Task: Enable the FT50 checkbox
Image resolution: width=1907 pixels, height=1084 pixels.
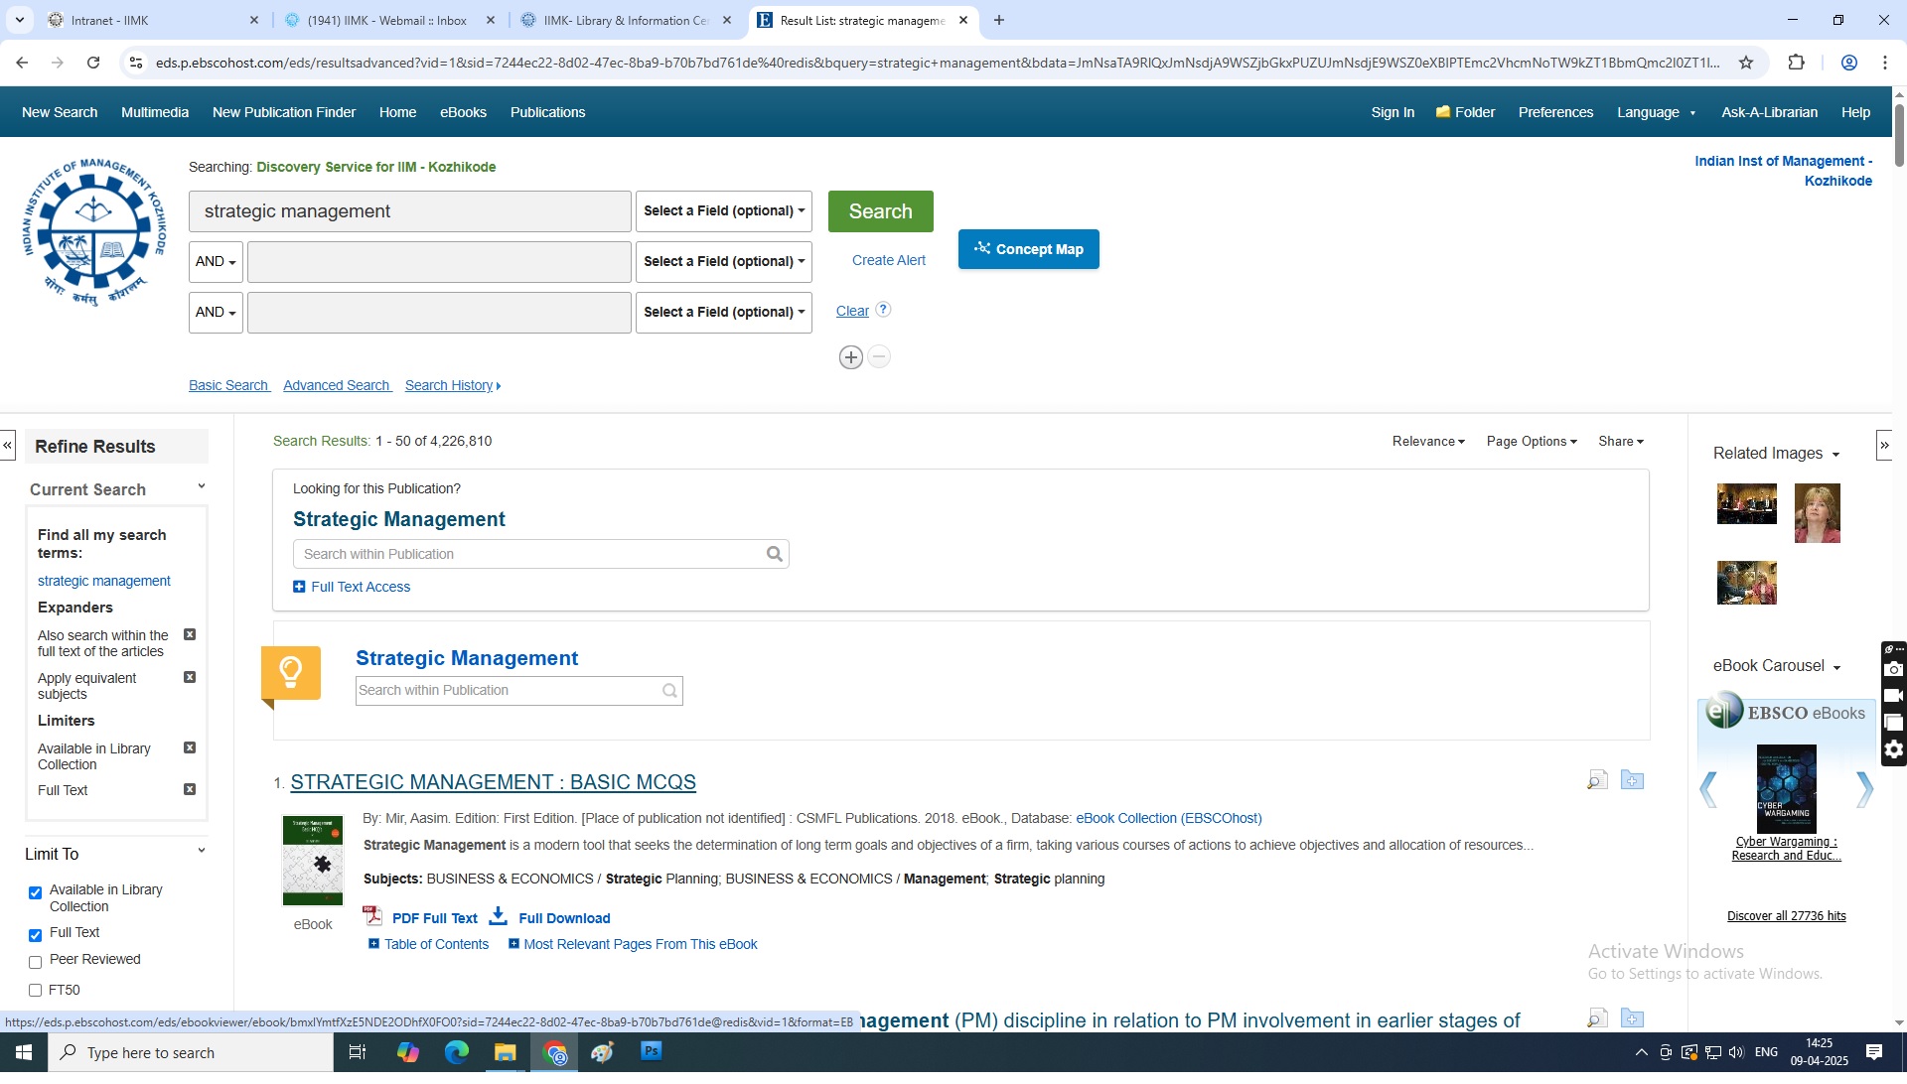Action: (x=36, y=991)
